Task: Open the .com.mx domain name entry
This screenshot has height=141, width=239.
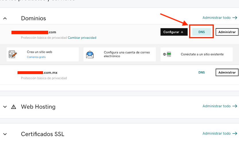Action: (x=37, y=73)
